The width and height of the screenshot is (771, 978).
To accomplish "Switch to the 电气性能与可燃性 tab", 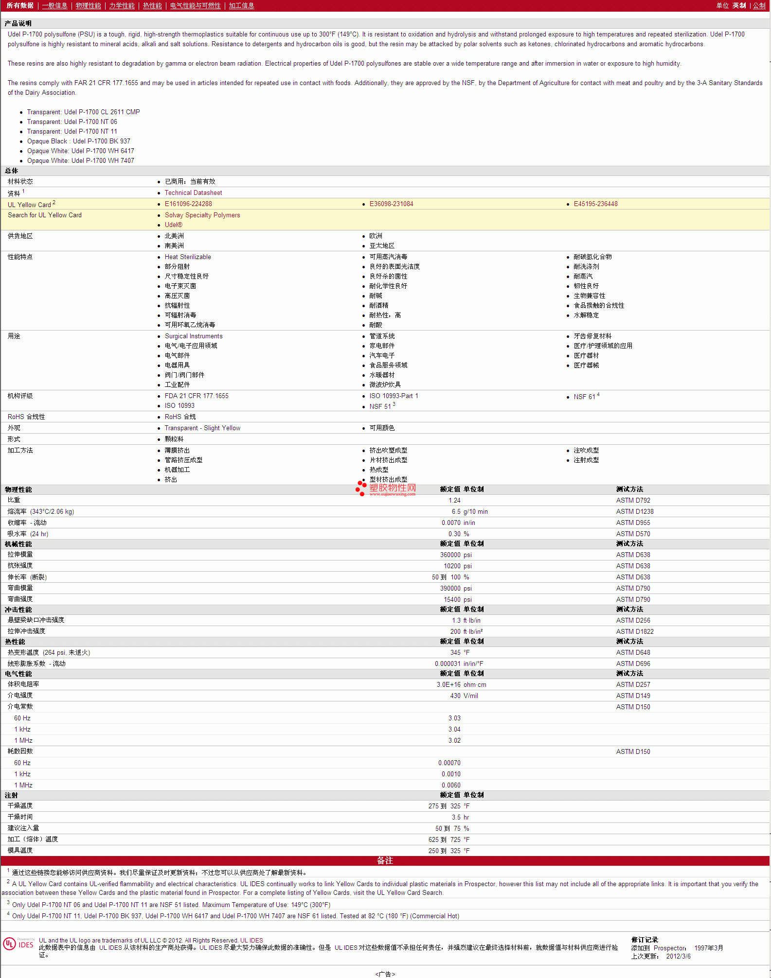I will click(x=195, y=6).
